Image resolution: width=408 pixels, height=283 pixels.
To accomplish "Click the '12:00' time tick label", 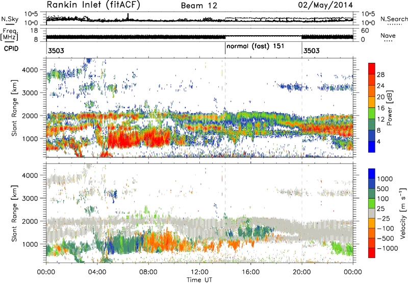I will (x=199, y=272).
